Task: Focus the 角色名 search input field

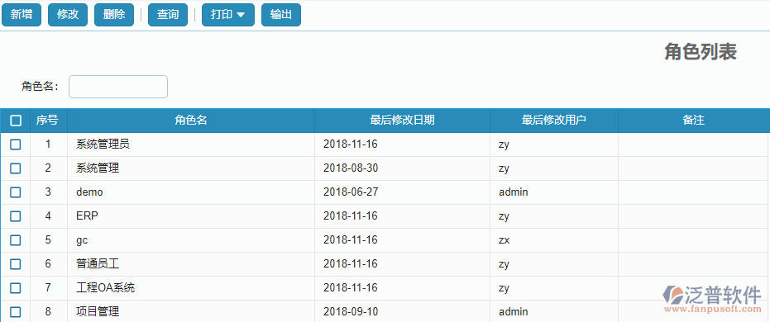Action: click(x=118, y=87)
